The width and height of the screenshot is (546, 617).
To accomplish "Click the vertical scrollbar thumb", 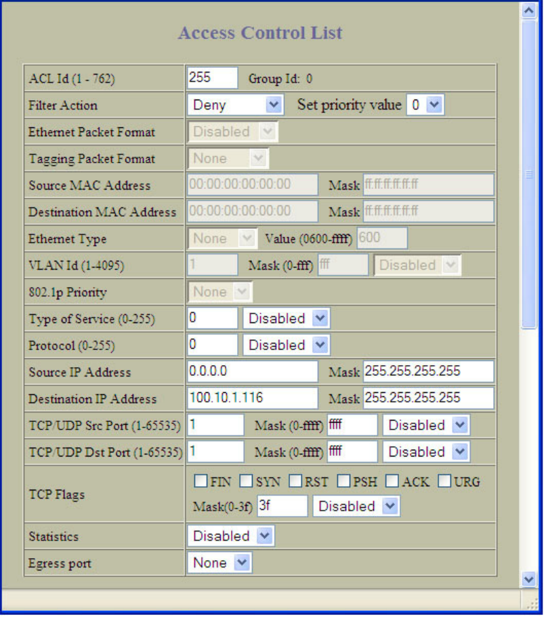I will [x=529, y=174].
